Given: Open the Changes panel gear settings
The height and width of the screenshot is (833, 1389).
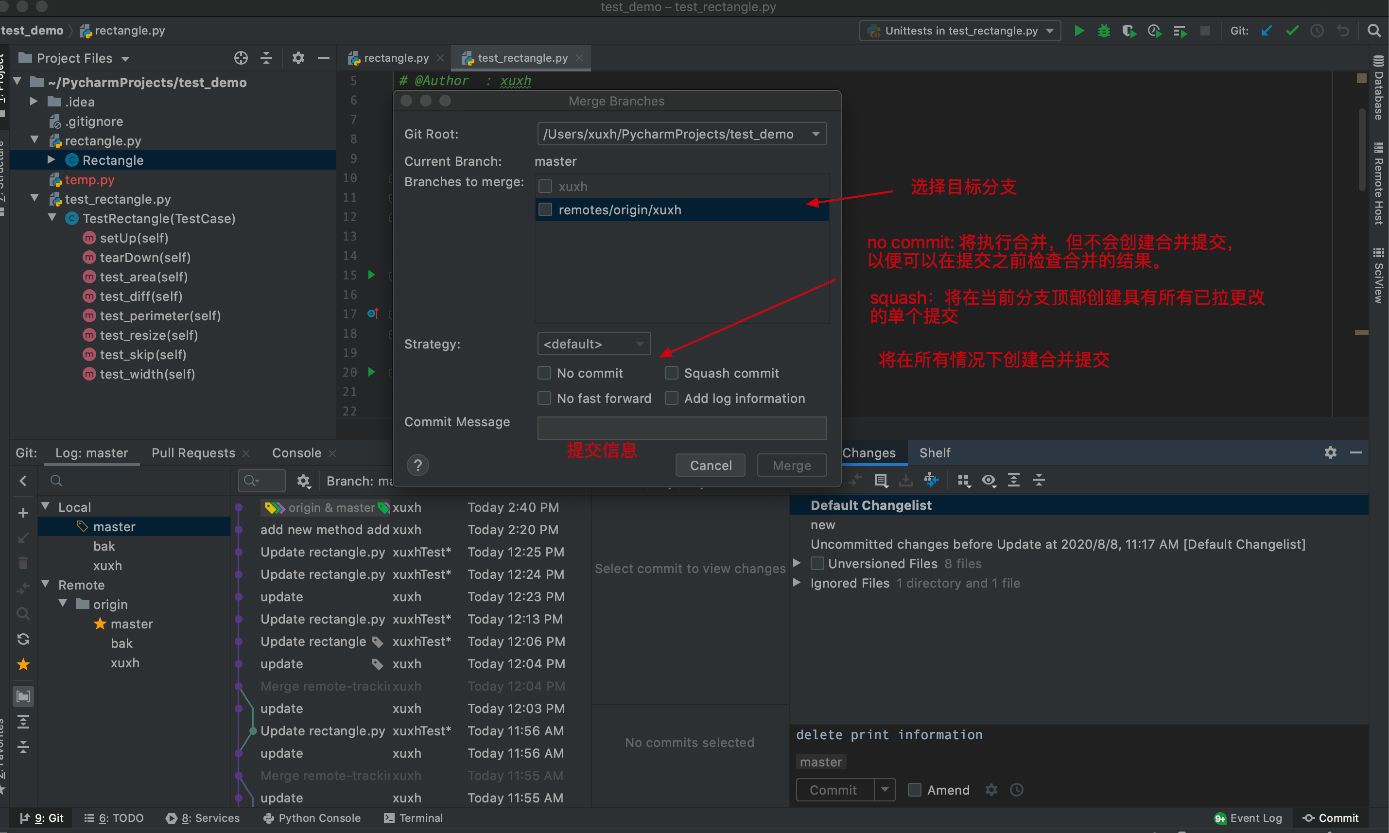Looking at the screenshot, I should point(1330,452).
